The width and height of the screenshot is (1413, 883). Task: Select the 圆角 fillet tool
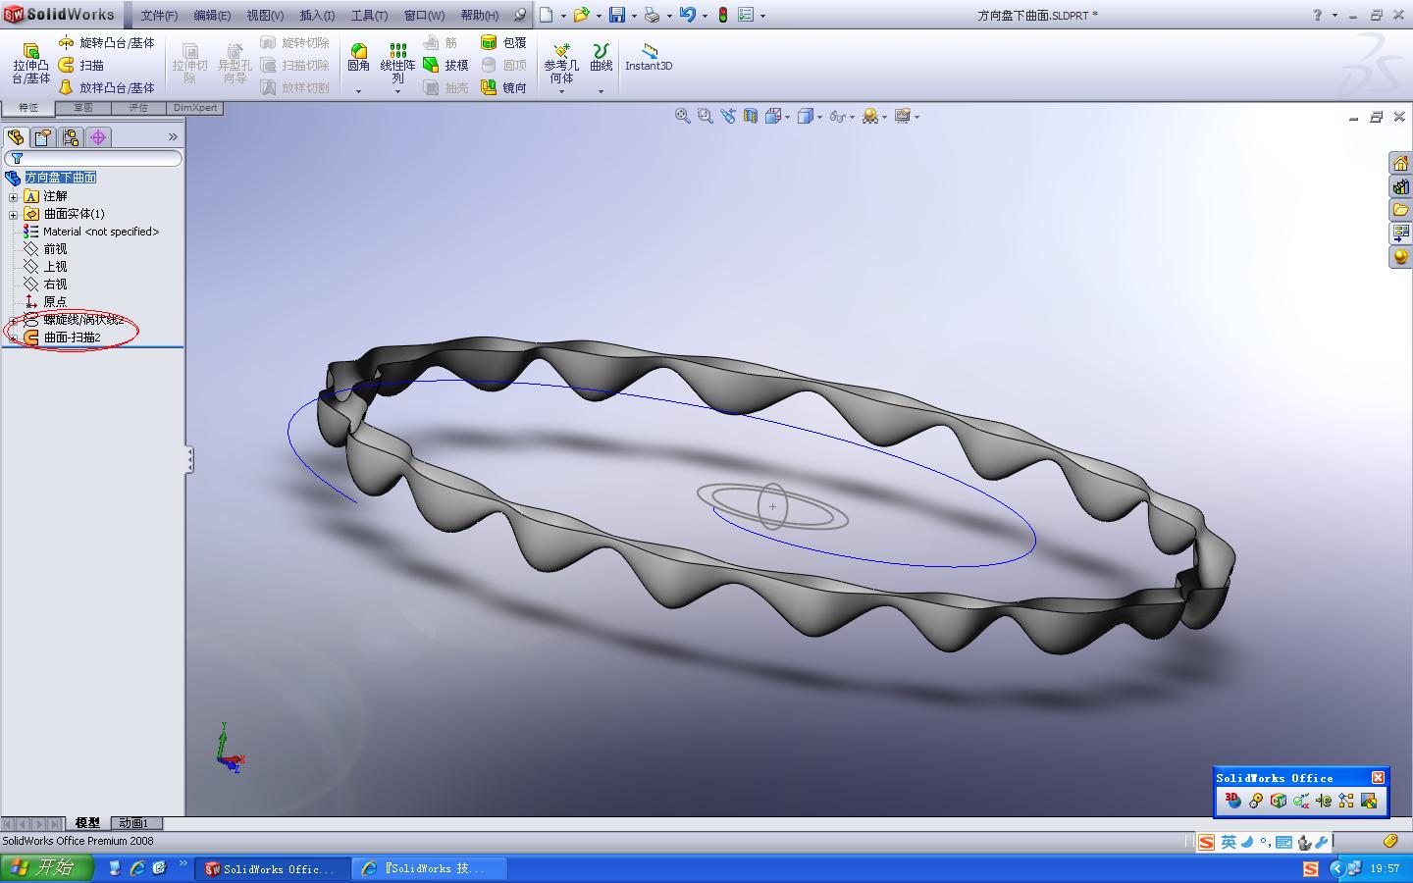pos(358,58)
